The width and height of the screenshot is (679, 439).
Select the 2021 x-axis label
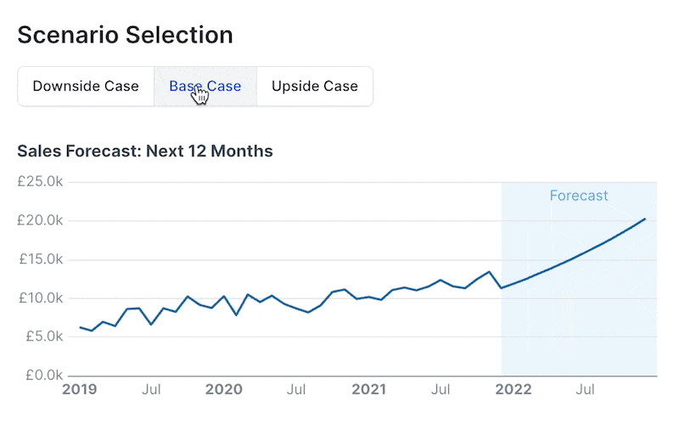tap(369, 391)
